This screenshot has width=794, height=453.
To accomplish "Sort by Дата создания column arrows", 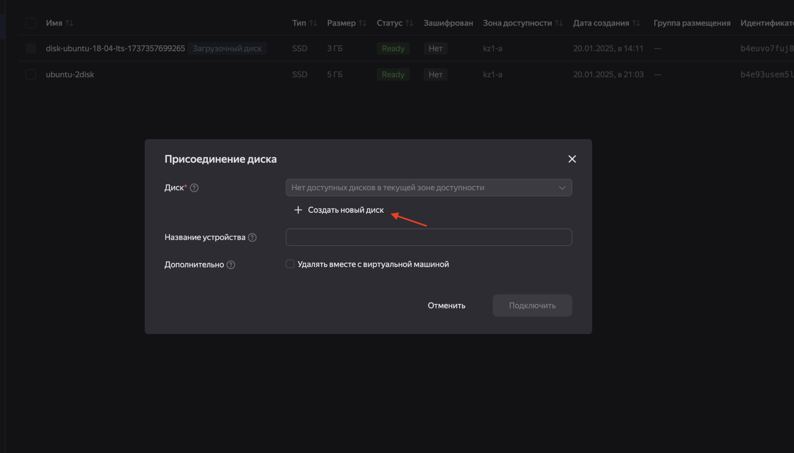I will click(636, 23).
